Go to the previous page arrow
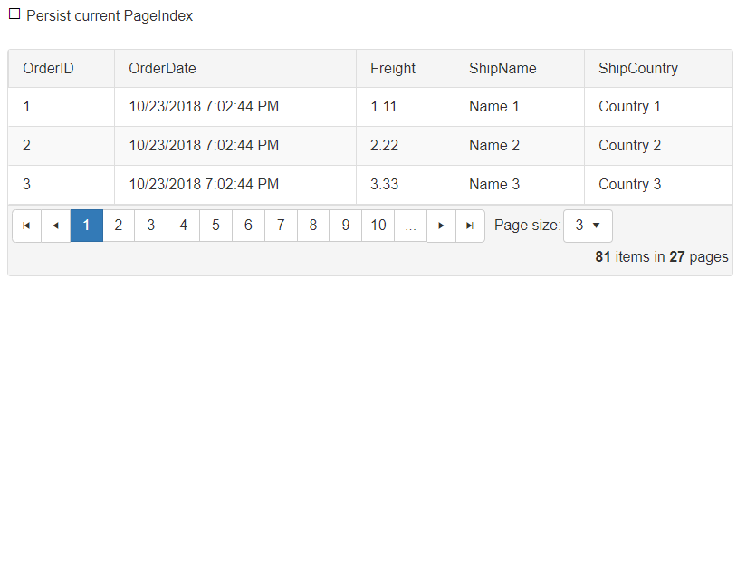The width and height of the screenshot is (737, 578). (x=56, y=226)
